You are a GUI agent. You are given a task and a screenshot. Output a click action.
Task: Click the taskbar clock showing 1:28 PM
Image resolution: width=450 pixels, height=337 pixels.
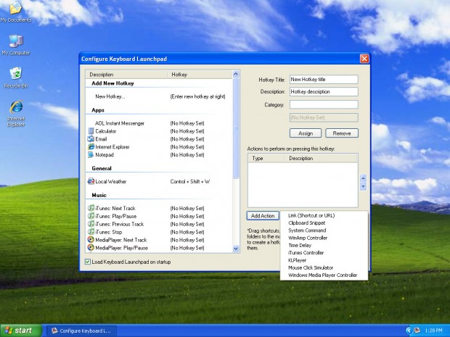point(433,330)
